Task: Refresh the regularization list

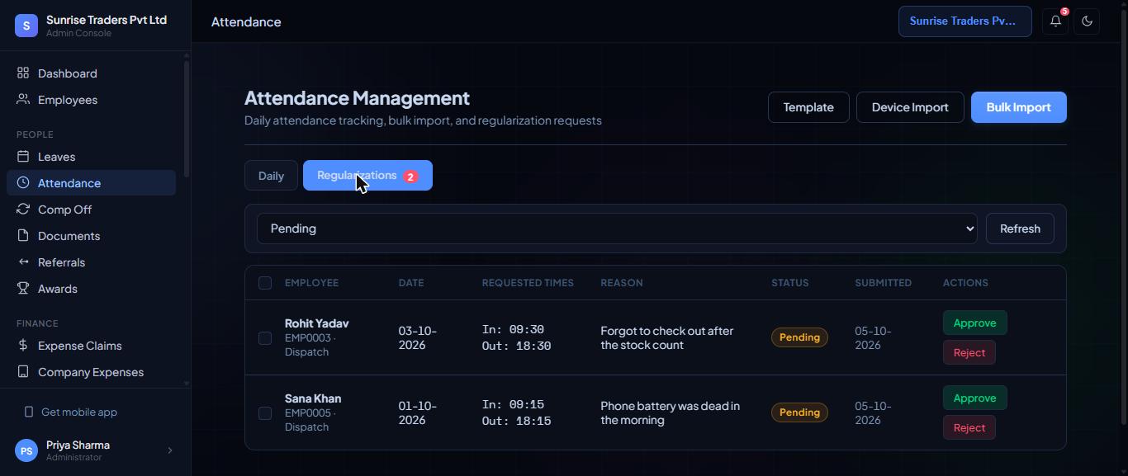Action: [x=1020, y=229]
